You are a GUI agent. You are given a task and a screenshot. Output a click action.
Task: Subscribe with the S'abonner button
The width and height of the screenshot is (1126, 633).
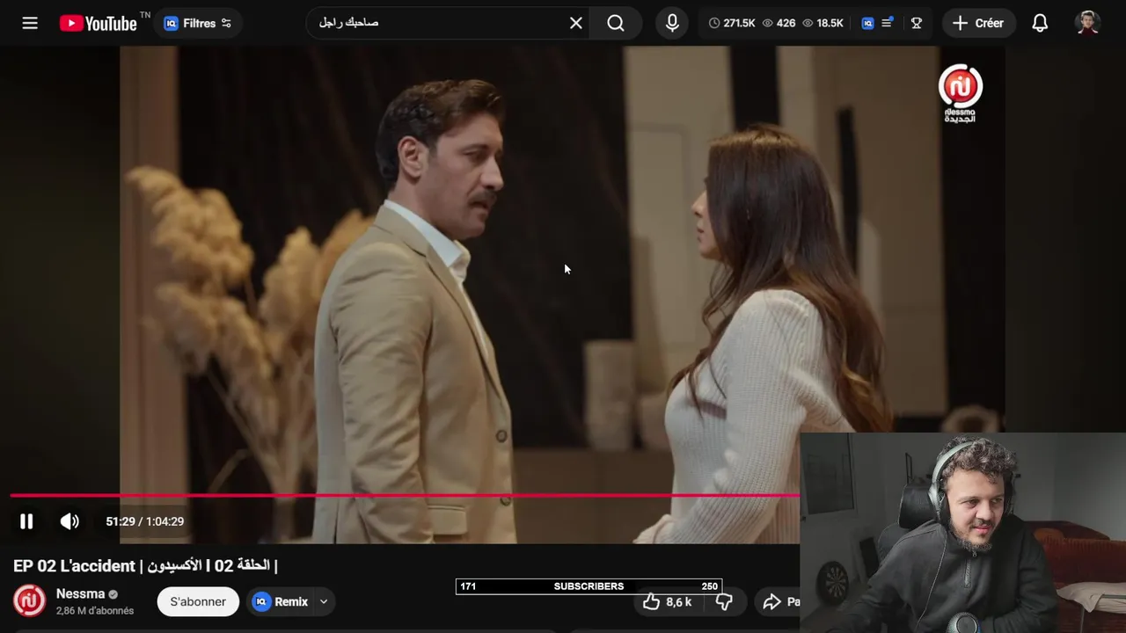[198, 601]
